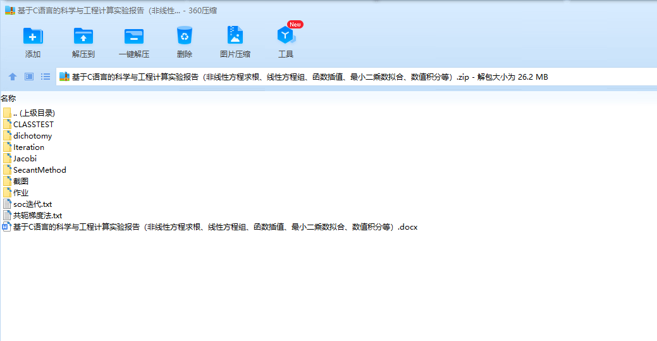Click the 一键解压 one-click extract icon
This screenshot has height=341, width=657.
tap(133, 36)
